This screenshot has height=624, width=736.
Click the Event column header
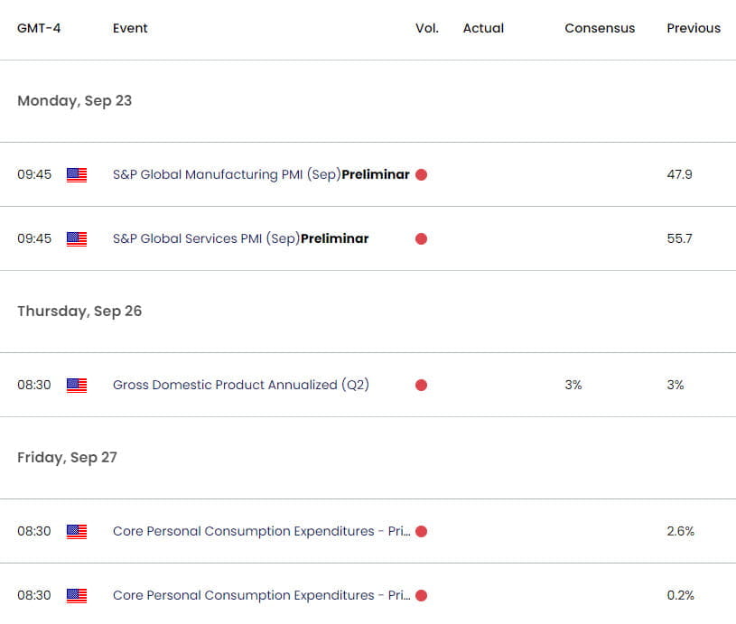pyautogui.click(x=130, y=28)
